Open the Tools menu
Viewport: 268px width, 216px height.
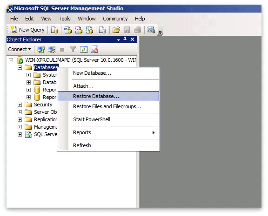[65, 19]
